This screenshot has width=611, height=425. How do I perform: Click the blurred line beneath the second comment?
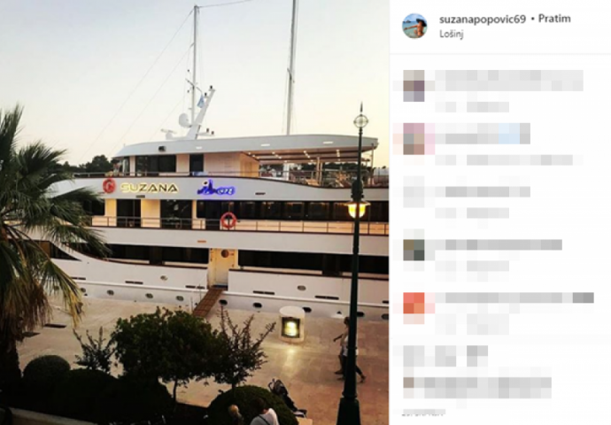click(509, 159)
